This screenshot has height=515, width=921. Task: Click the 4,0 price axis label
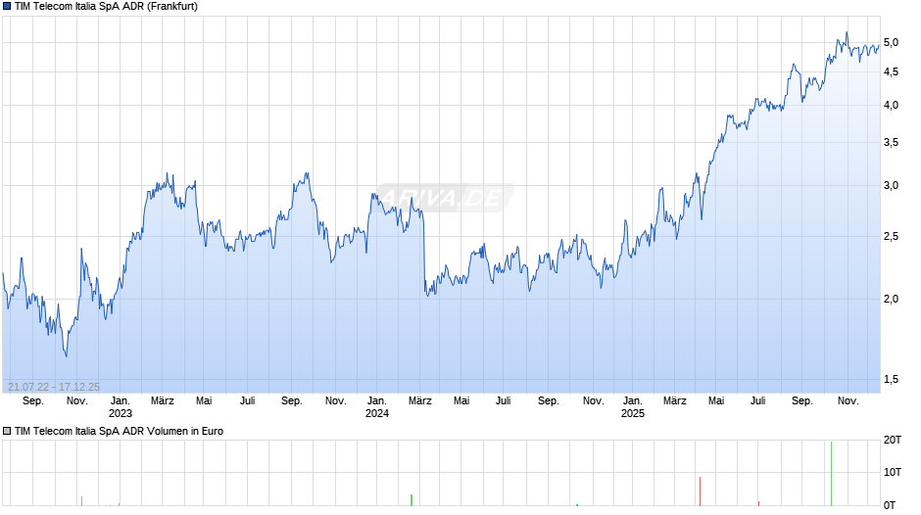[x=891, y=105]
